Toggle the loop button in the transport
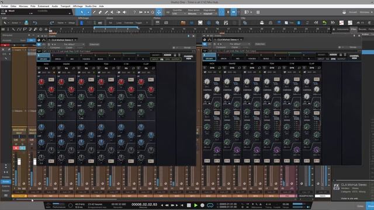 point(210,205)
